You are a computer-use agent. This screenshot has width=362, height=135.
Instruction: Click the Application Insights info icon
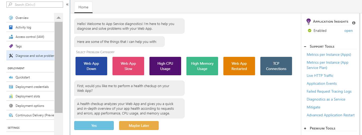[x=354, y=23]
